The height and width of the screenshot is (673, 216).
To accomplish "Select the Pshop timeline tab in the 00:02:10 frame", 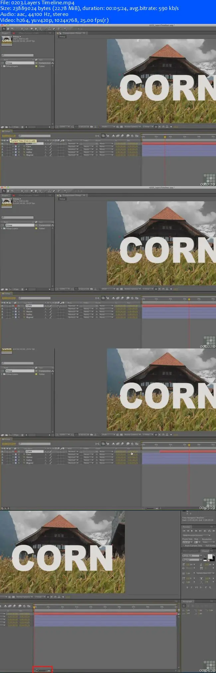I will click(x=7, y=294).
